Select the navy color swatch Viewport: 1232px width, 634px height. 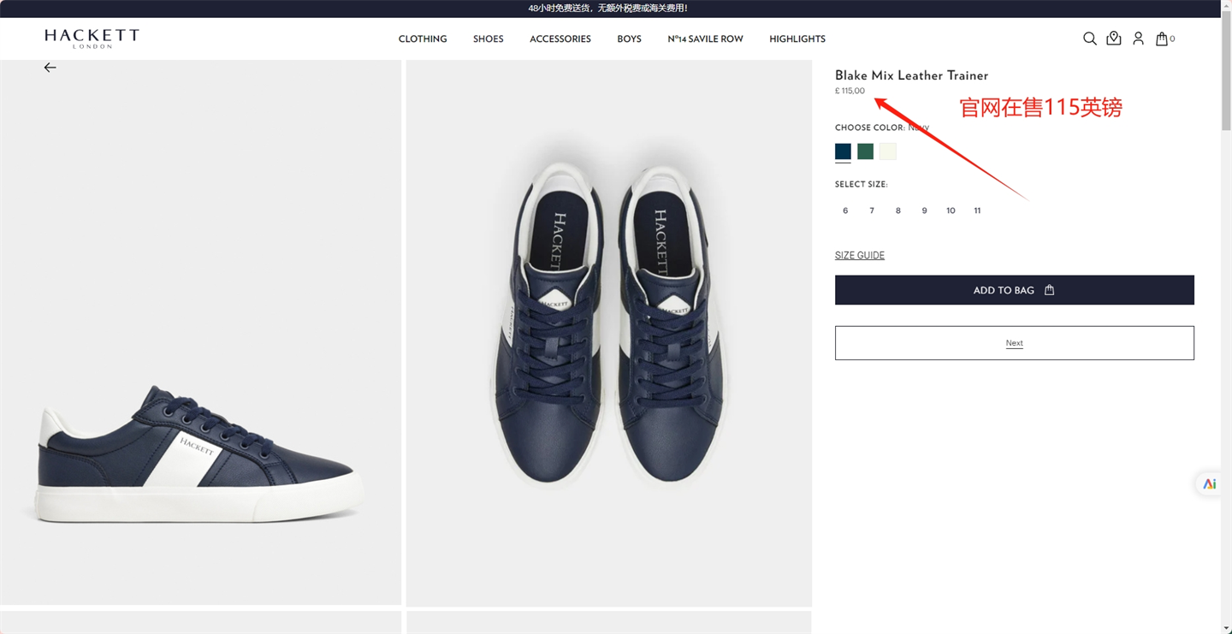843,151
